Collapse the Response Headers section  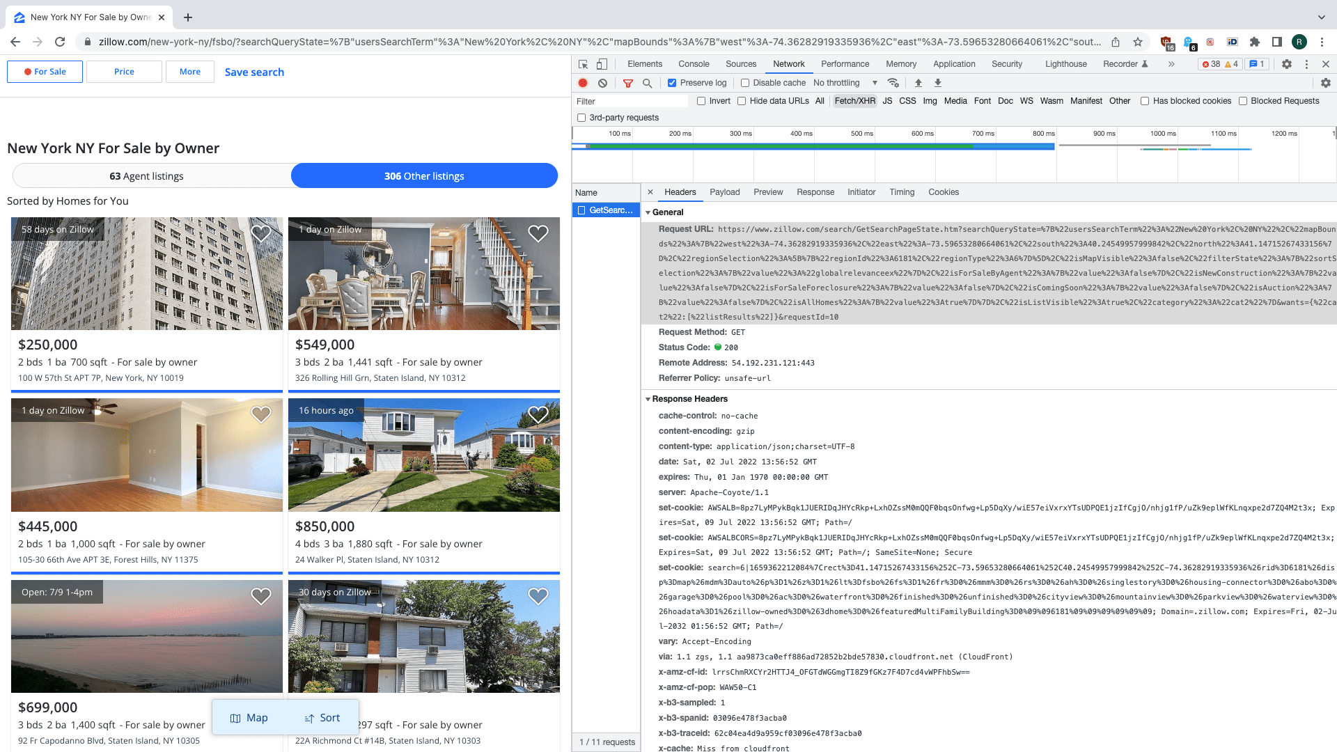pos(649,399)
